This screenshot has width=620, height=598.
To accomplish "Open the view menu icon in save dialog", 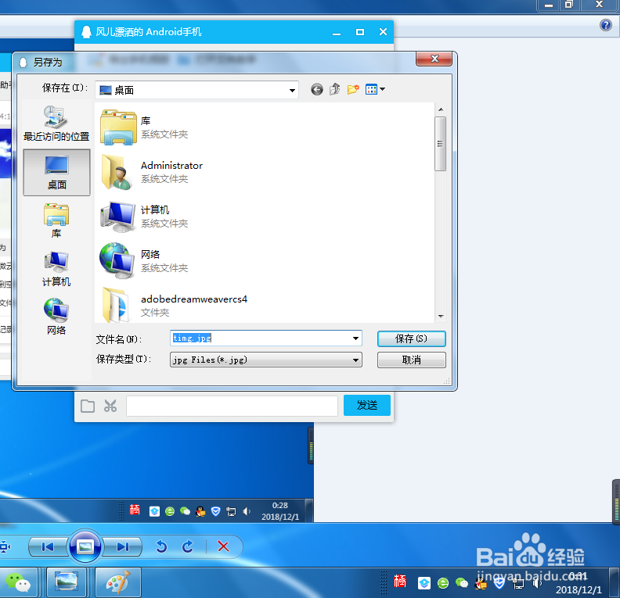I will coord(375,90).
